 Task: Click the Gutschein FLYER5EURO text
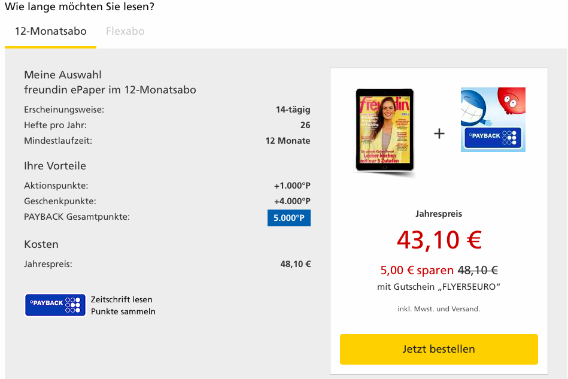[x=439, y=287]
